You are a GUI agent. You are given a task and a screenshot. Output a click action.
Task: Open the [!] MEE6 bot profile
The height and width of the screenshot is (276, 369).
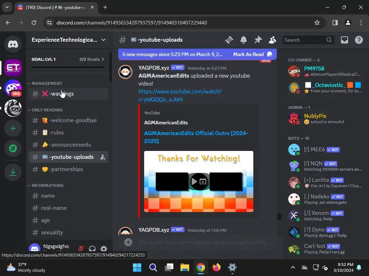point(326,149)
